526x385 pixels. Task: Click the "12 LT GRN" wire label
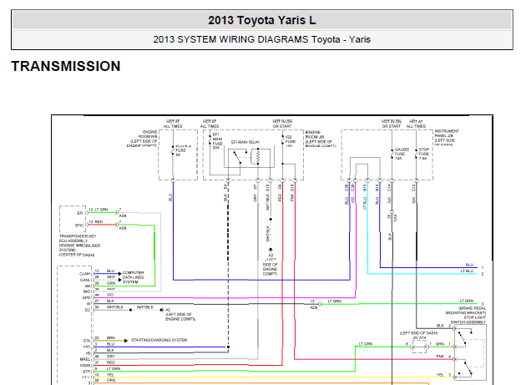[99, 210]
